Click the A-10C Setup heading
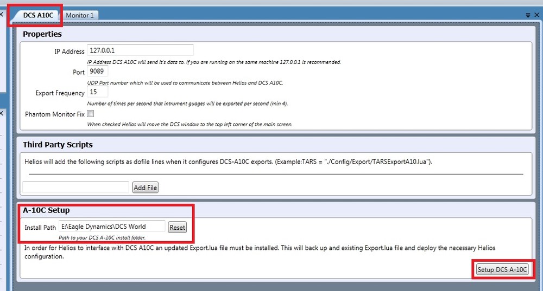Screen dimensions: 543x291 (x=46, y=210)
